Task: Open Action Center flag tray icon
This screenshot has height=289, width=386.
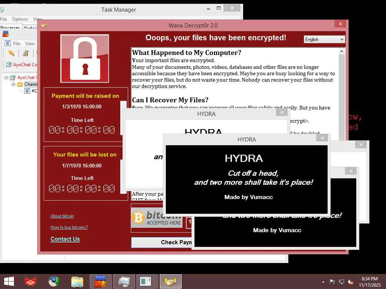Action: pos(332,282)
